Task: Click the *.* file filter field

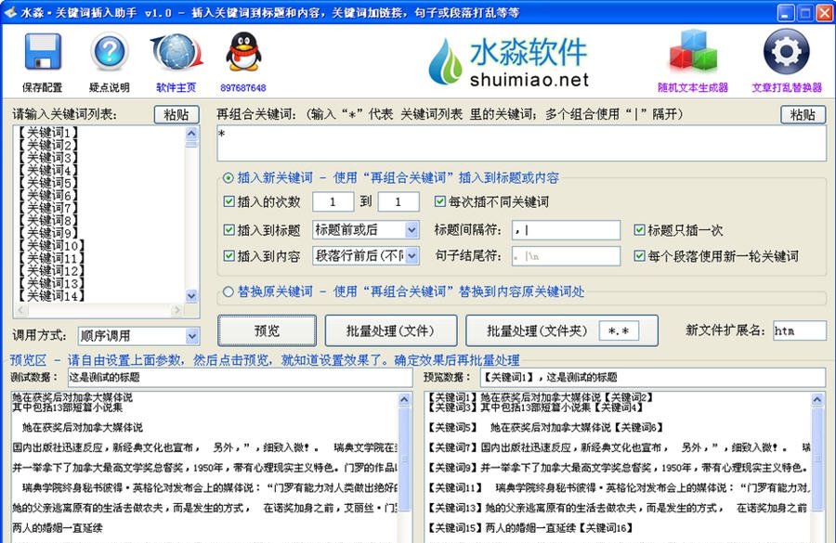Action: click(619, 331)
